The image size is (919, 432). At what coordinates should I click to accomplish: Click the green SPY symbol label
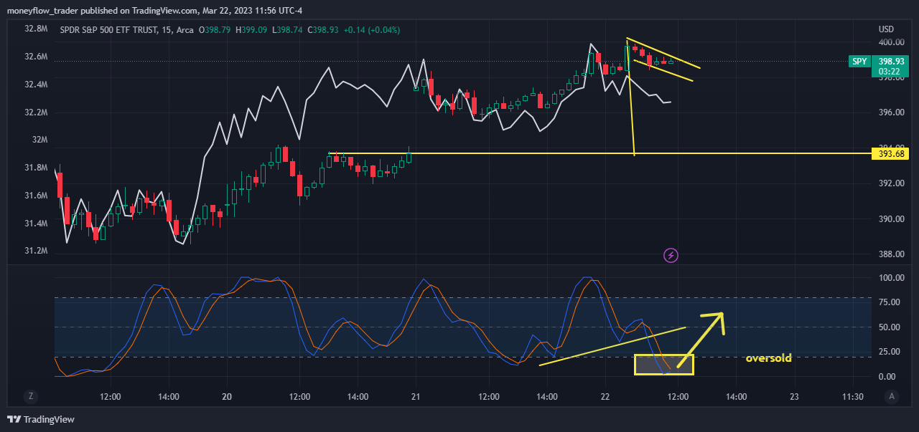(859, 62)
